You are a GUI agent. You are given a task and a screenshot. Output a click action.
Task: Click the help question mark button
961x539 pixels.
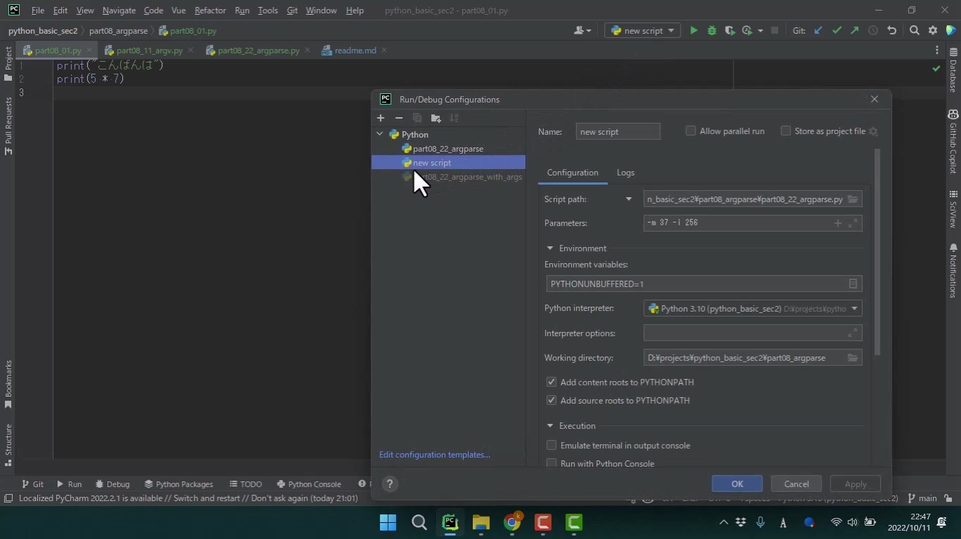click(x=390, y=484)
